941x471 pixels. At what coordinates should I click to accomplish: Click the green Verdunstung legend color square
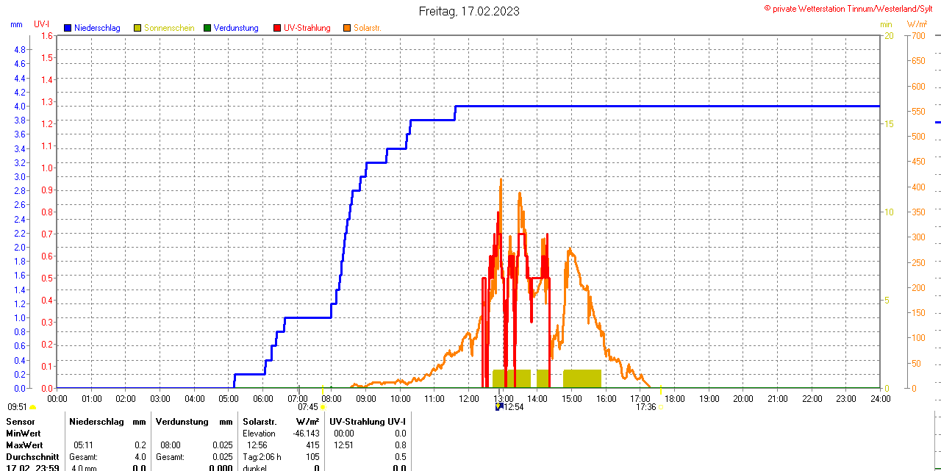(x=207, y=28)
